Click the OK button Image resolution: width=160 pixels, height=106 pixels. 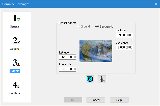(73, 100)
